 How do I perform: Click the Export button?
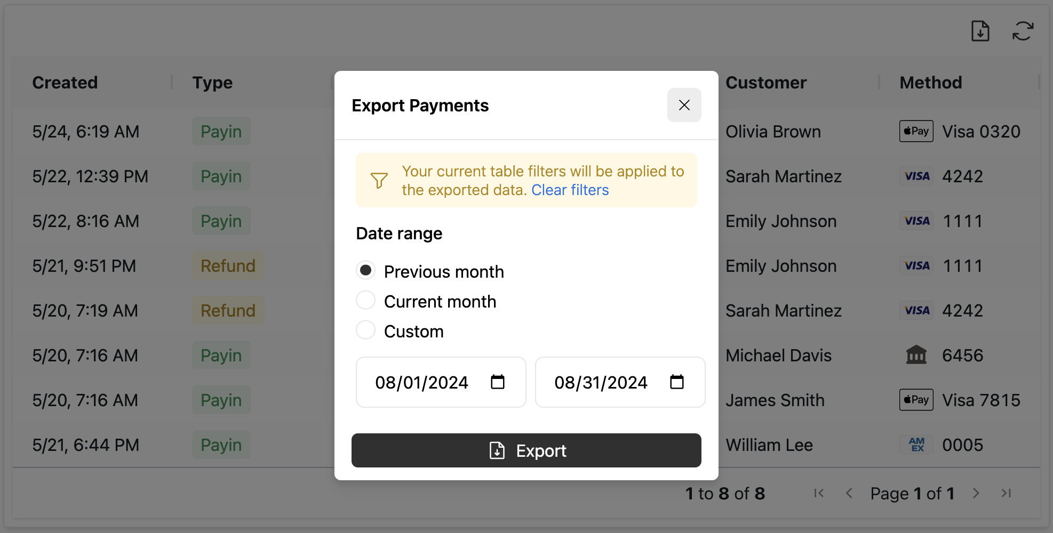pyautogui.click(x=526, y=450)
